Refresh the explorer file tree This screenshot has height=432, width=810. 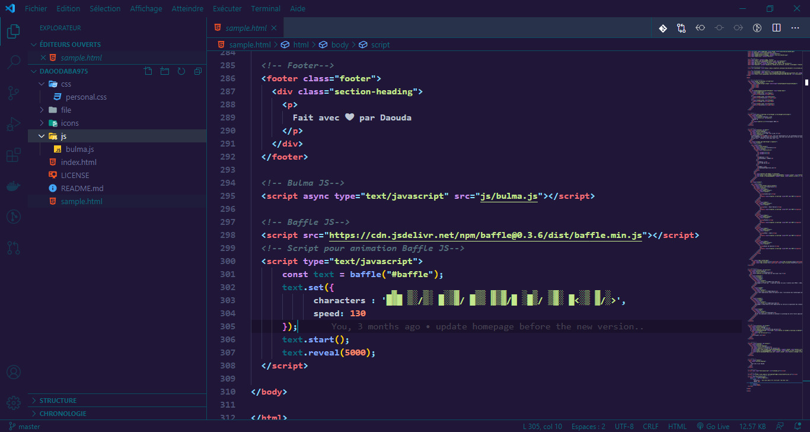pos(181,71)
